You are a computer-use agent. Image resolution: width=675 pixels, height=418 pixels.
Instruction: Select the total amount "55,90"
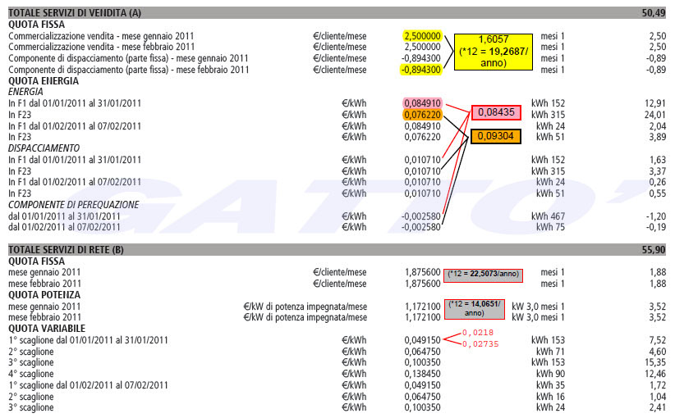tap(654, 250)
